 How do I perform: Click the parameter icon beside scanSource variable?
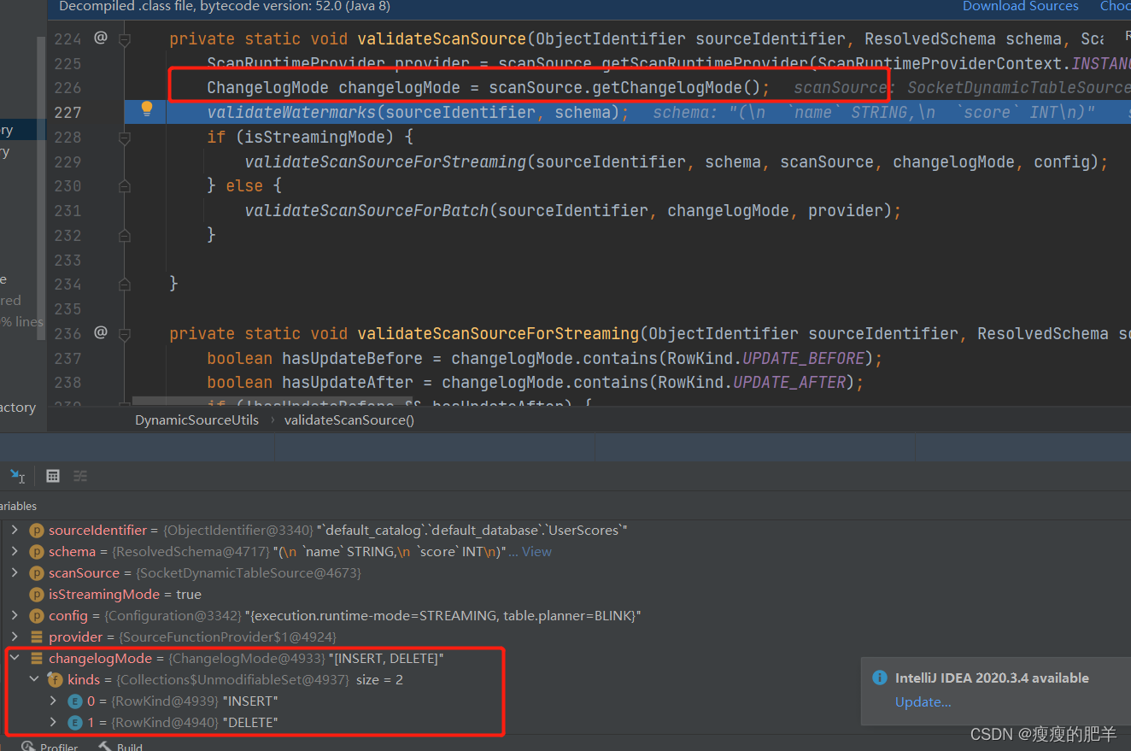[37, 573]
